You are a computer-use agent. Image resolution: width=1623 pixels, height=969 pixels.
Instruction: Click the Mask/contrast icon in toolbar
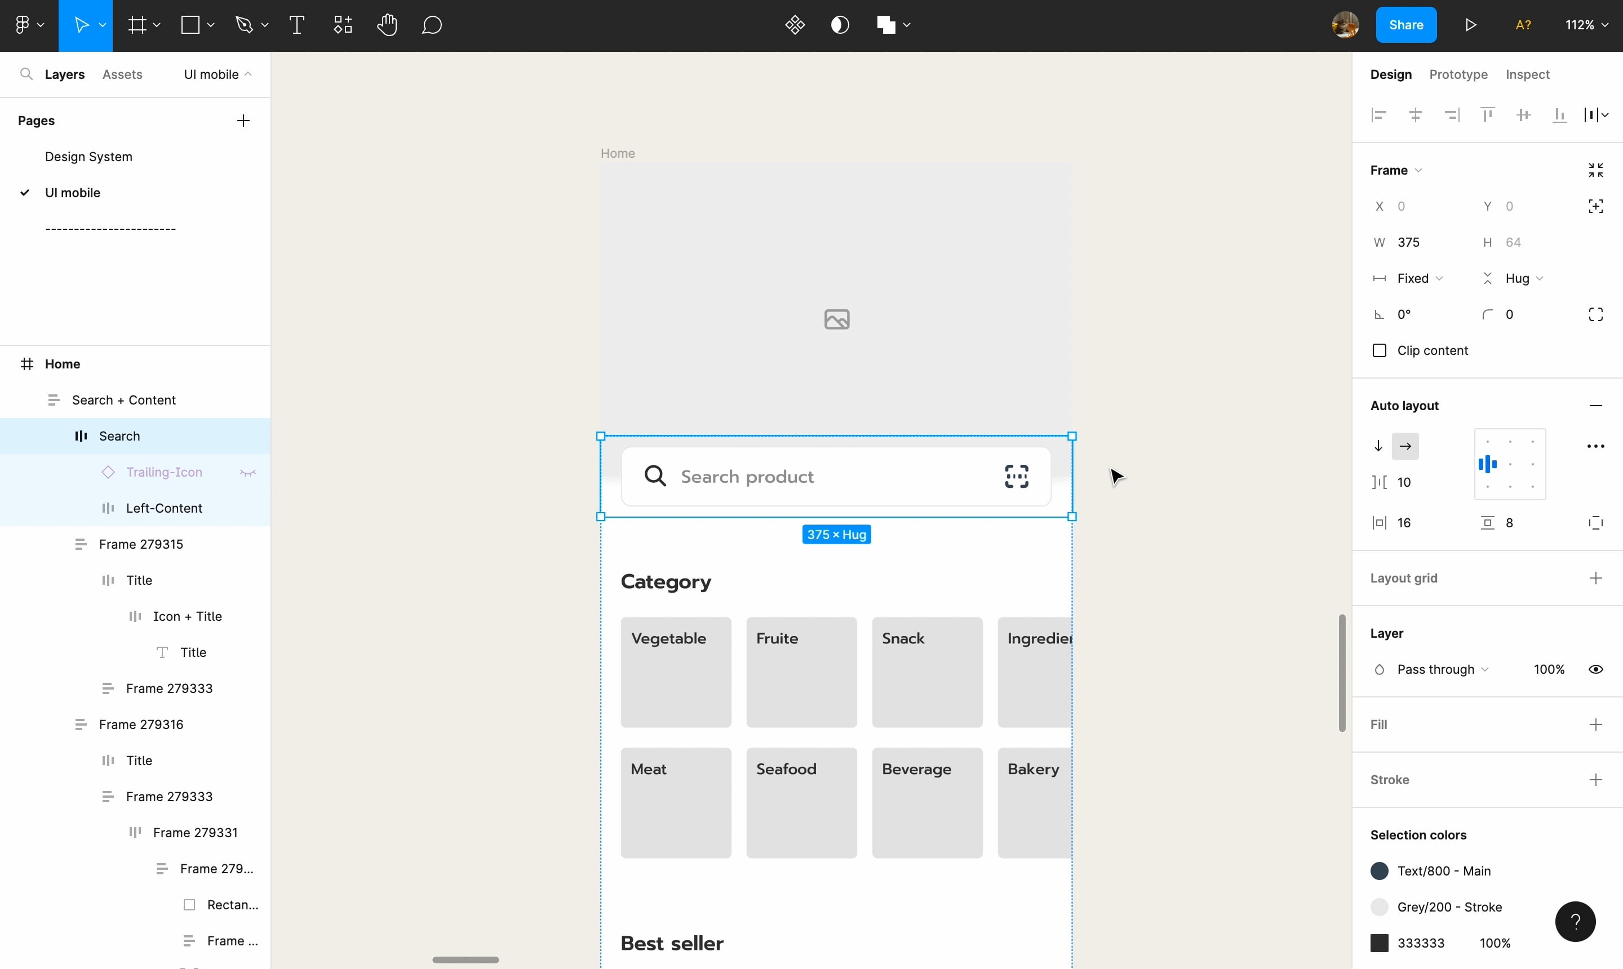tap(840, 25)
